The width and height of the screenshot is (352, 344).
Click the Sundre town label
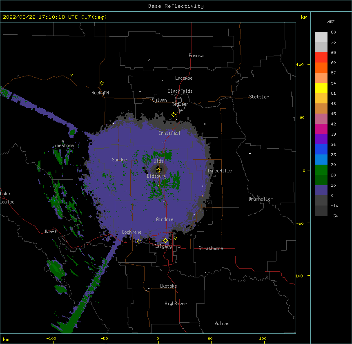[x=119, y=160]
